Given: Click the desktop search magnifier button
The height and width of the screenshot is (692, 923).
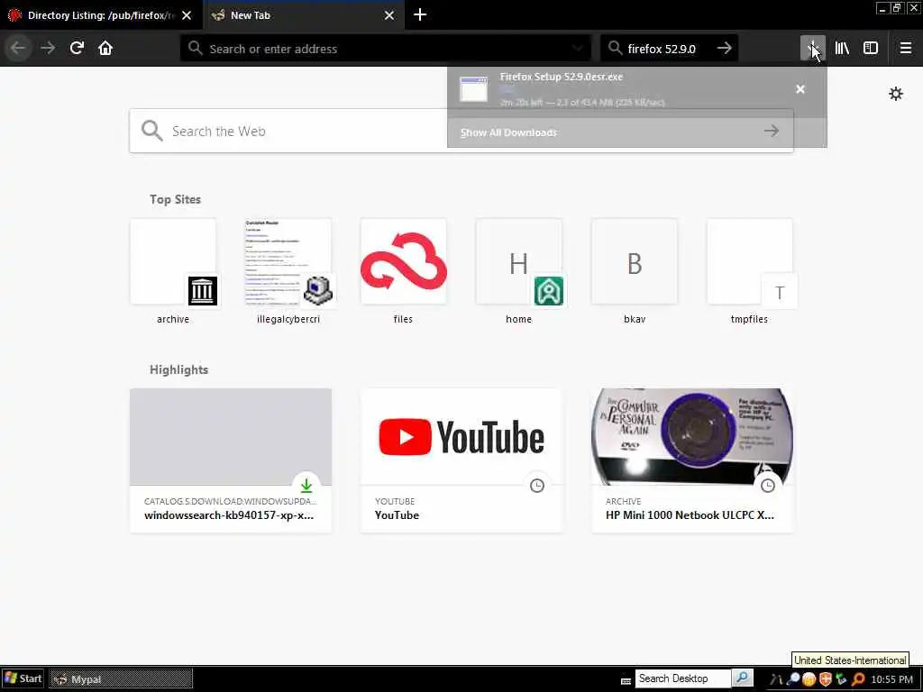Looking at the screenshot, I should [743, 678].
